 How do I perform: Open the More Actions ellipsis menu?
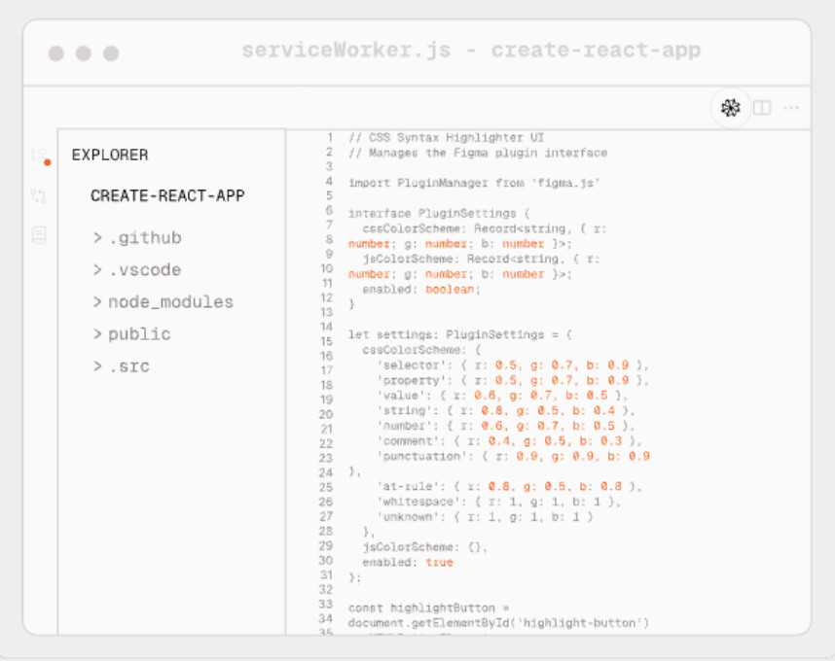click(x=791, y=108)
